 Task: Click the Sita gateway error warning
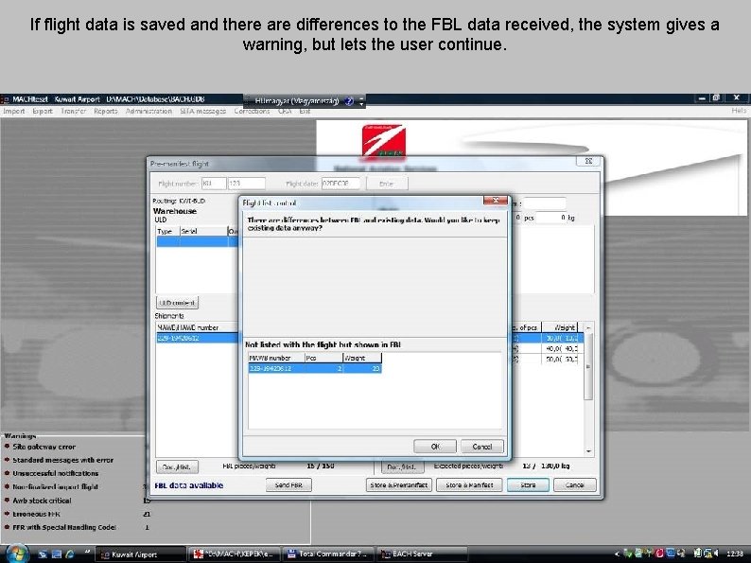point(44,447)
